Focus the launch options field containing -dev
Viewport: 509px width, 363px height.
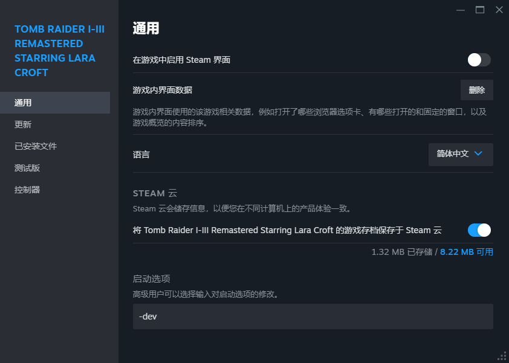[x=313, y=316]
